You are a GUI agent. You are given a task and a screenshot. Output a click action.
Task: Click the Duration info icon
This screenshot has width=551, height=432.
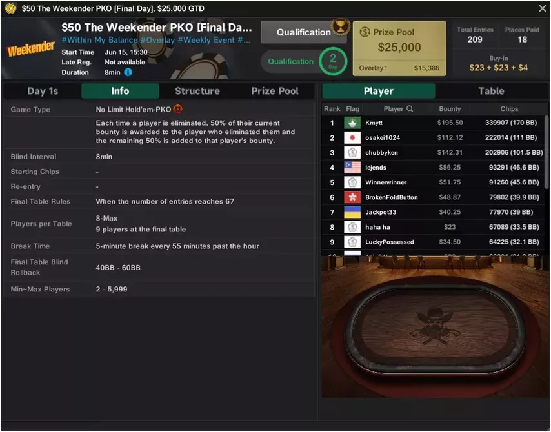[x=128, y=72]
